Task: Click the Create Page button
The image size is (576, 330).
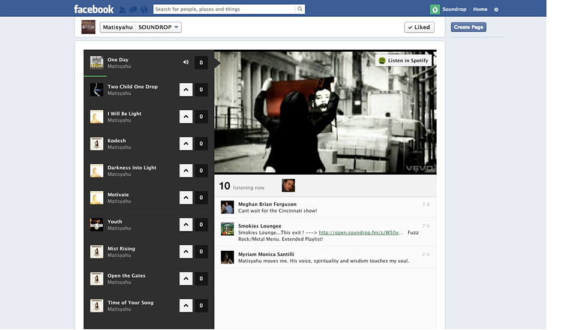Action: (x=469, y=27)
